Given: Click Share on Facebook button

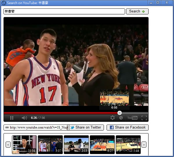Looking at the screenshot, I should tap(127, 127).
